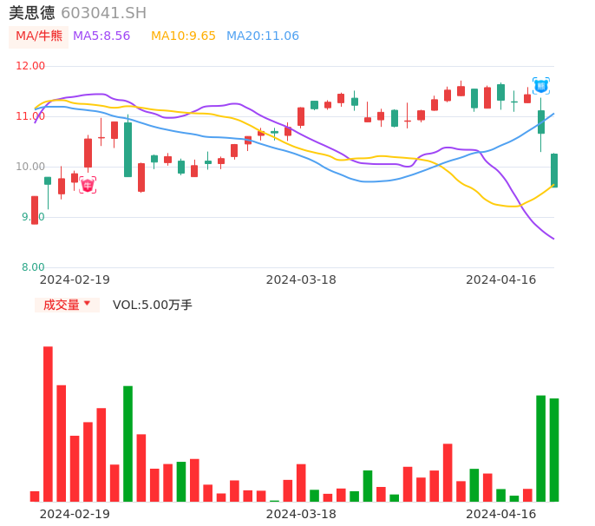This screenshot has height=526, width=595.
Task: Click the 2024-02-19 date under volume chart
Action: [x=75, y=514]
